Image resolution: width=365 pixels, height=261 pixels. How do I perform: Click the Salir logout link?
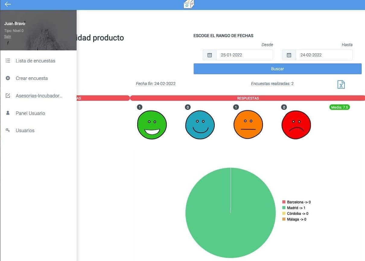click(8, 37)
